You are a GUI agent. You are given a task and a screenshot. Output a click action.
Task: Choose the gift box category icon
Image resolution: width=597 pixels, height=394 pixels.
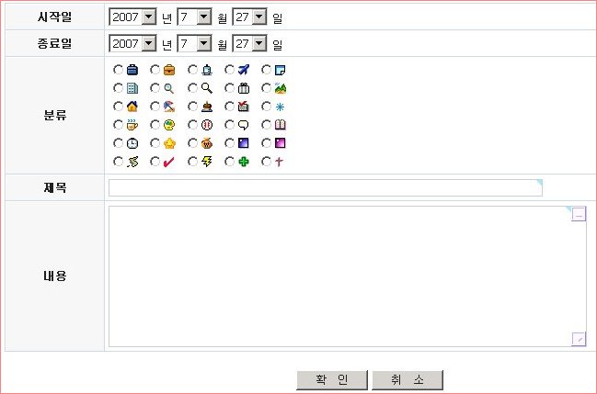243,88
